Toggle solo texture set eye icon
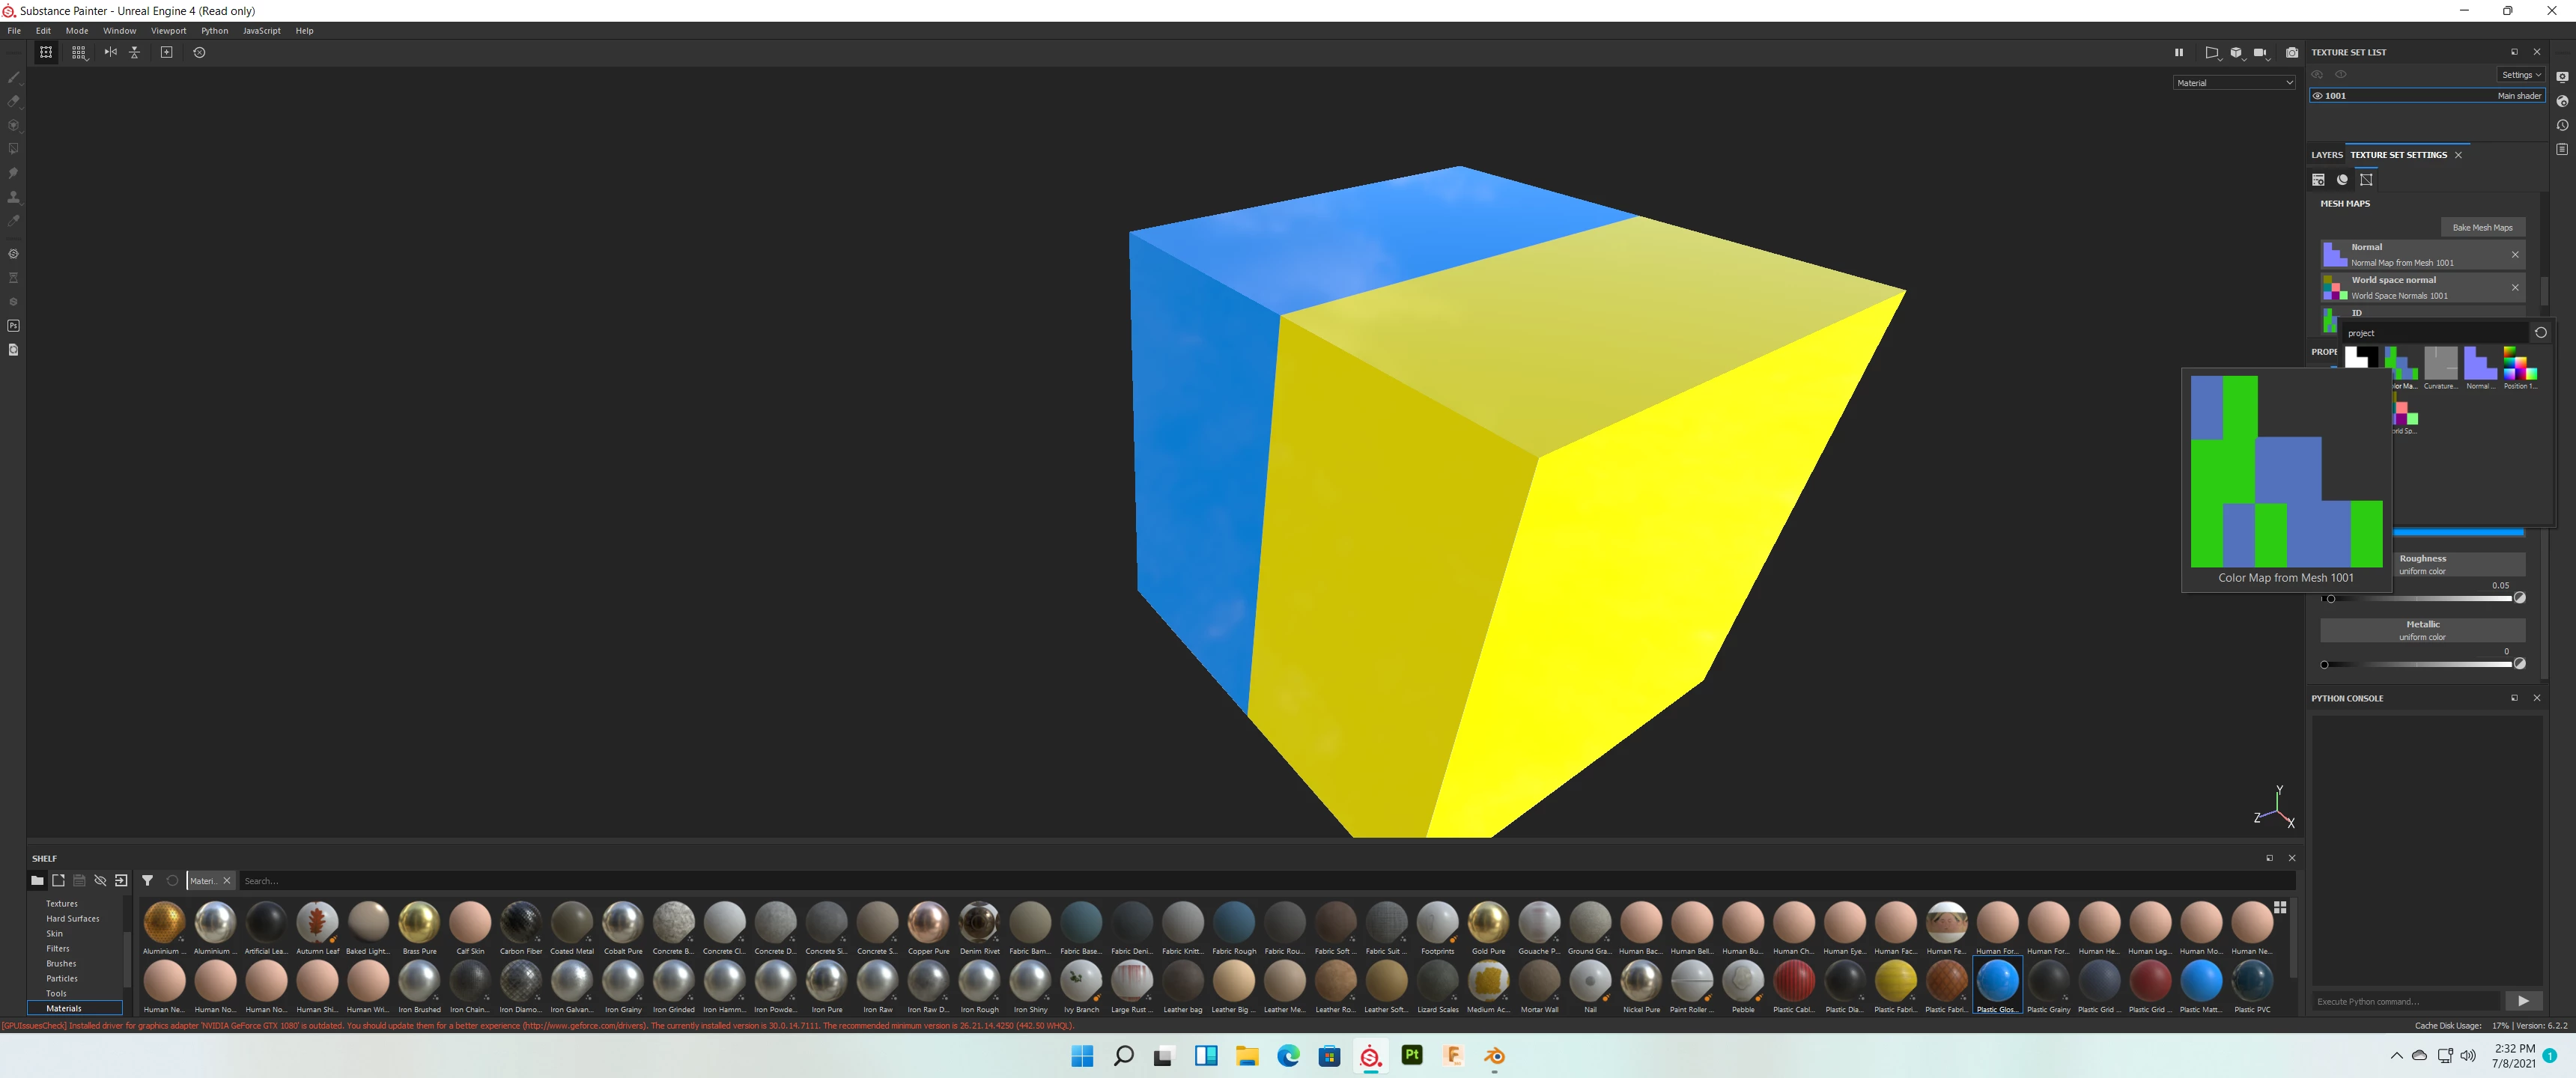The height and width of the screenshot is (1078, 2576). [2340, 75]
